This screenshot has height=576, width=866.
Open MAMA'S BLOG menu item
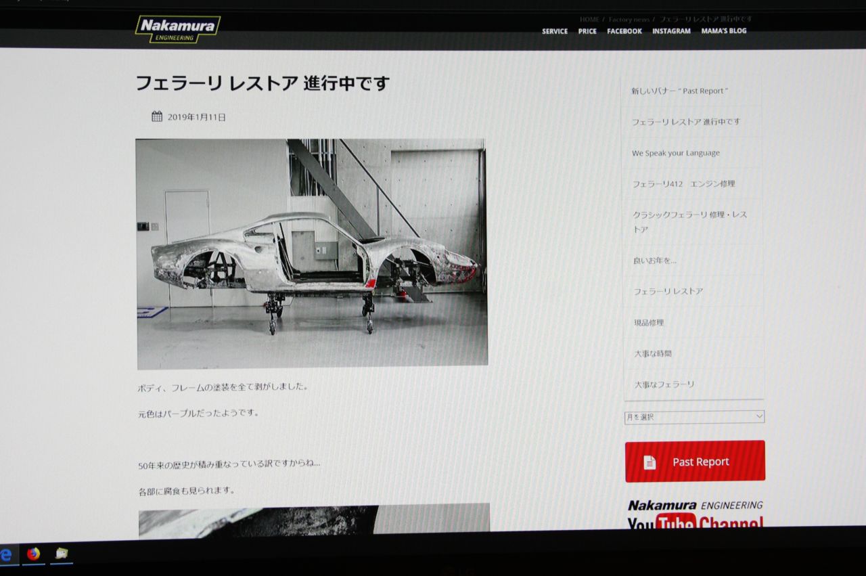pyautogui.click(x=724, y=31)
